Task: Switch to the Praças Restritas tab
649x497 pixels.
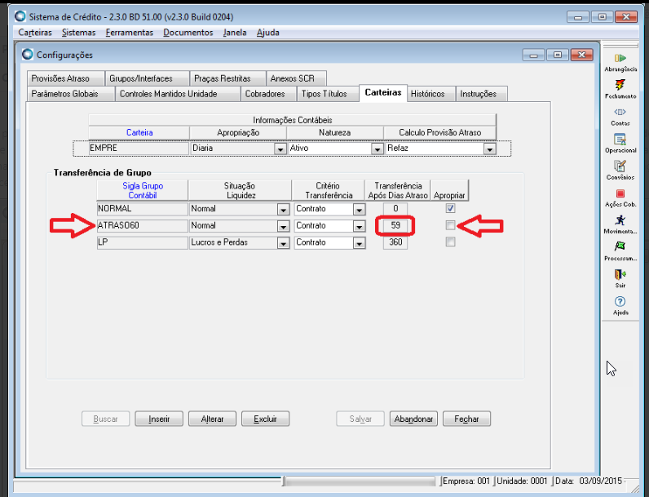Action: click(227, 78)
